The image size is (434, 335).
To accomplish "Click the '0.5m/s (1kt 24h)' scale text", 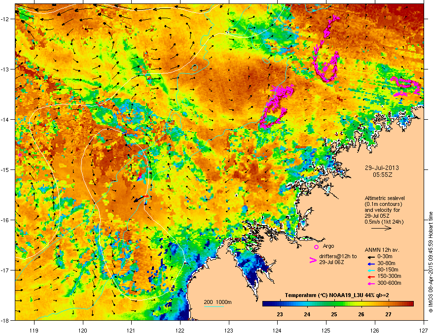I will click(x=384, y=222).
